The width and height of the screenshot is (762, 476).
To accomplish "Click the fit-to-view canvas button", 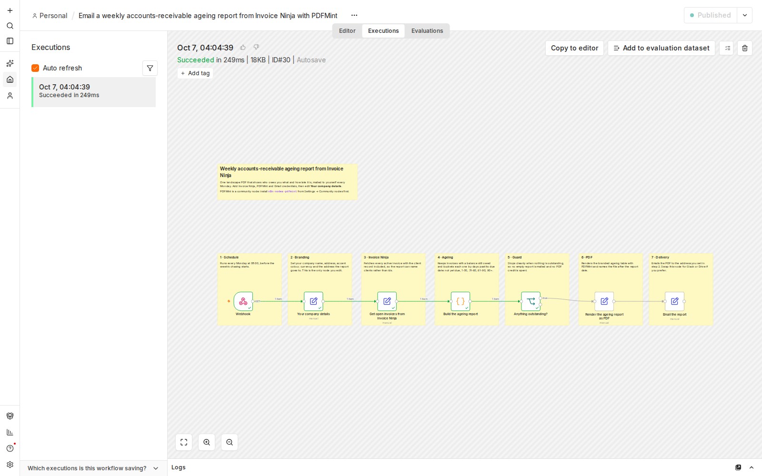I will coord(184,442).
